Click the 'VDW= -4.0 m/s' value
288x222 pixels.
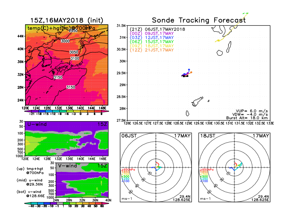(250, 115)
